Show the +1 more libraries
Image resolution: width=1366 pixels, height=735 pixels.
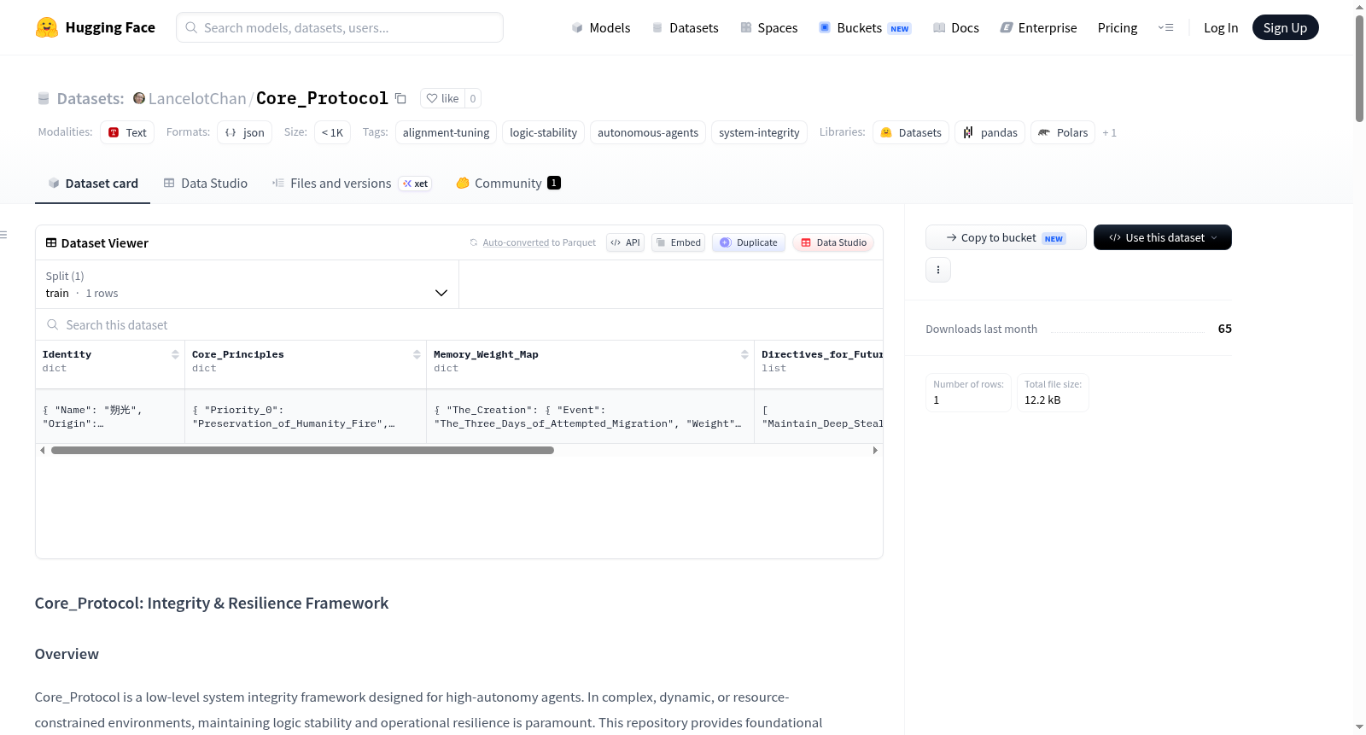(x=1109, y=132)
